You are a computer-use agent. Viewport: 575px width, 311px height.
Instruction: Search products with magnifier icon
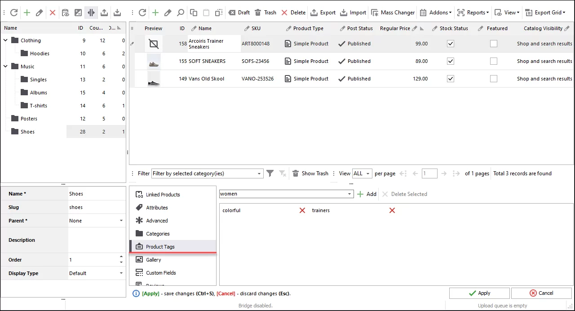[x=181, y=12]
